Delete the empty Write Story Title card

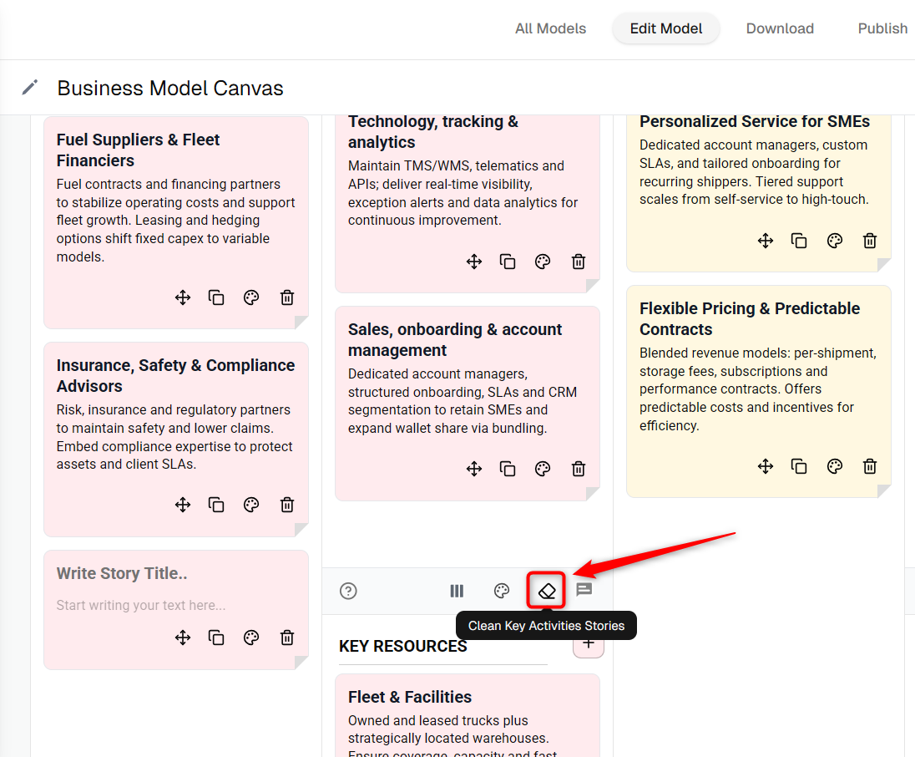tap(287, 638)
